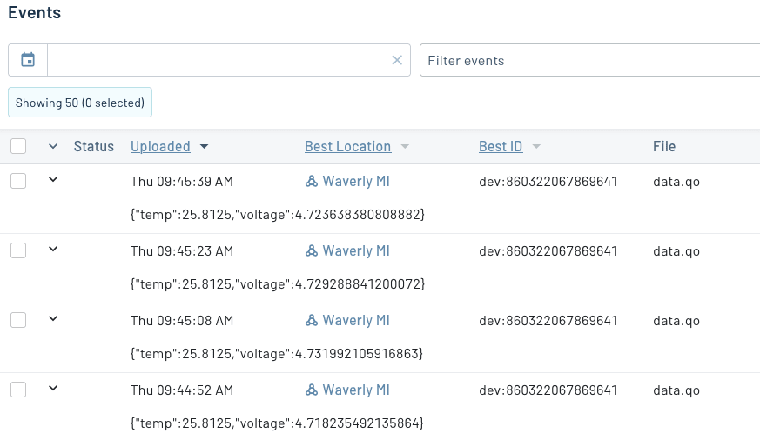Click body with voltage 4.723638380808882
Image resolution: width=760 pixels, height=440 pixels.
277,215
